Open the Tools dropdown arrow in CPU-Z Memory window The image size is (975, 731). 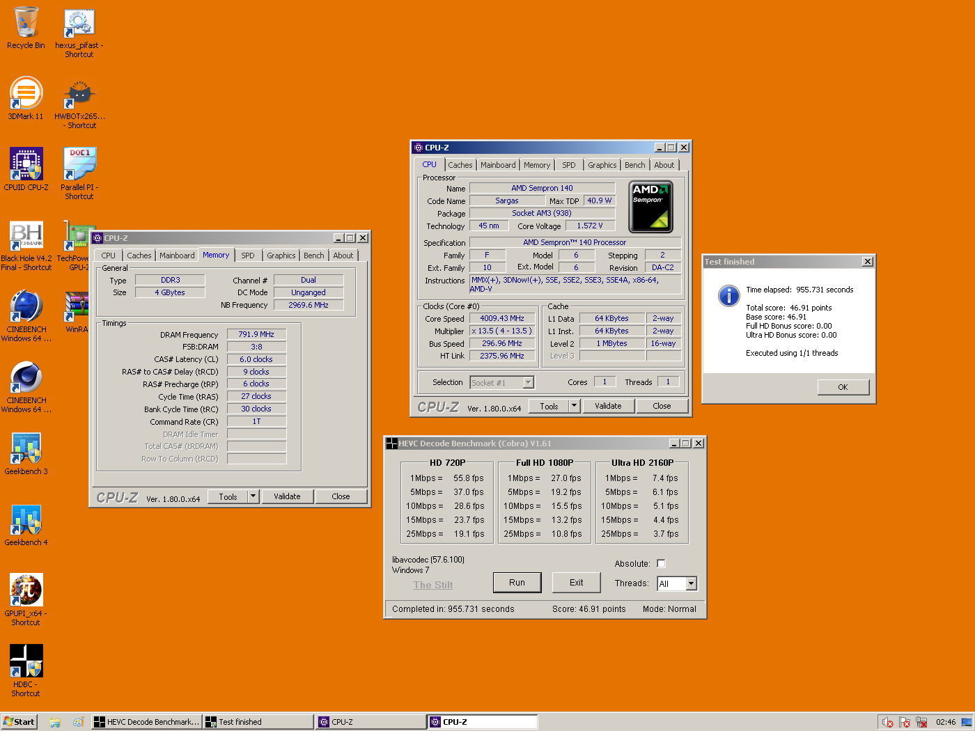tap(253, 496)
